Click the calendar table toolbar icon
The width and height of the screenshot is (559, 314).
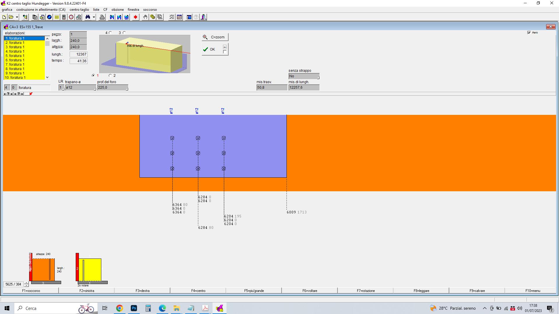[x=179, y=17]
